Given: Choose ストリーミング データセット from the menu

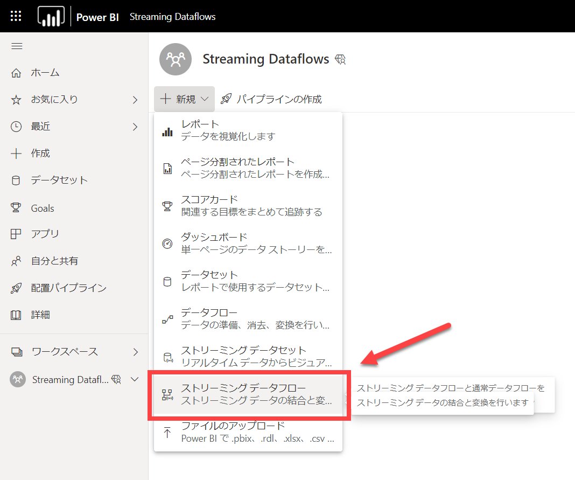Looking at the screenshot, I should (248, 357).
